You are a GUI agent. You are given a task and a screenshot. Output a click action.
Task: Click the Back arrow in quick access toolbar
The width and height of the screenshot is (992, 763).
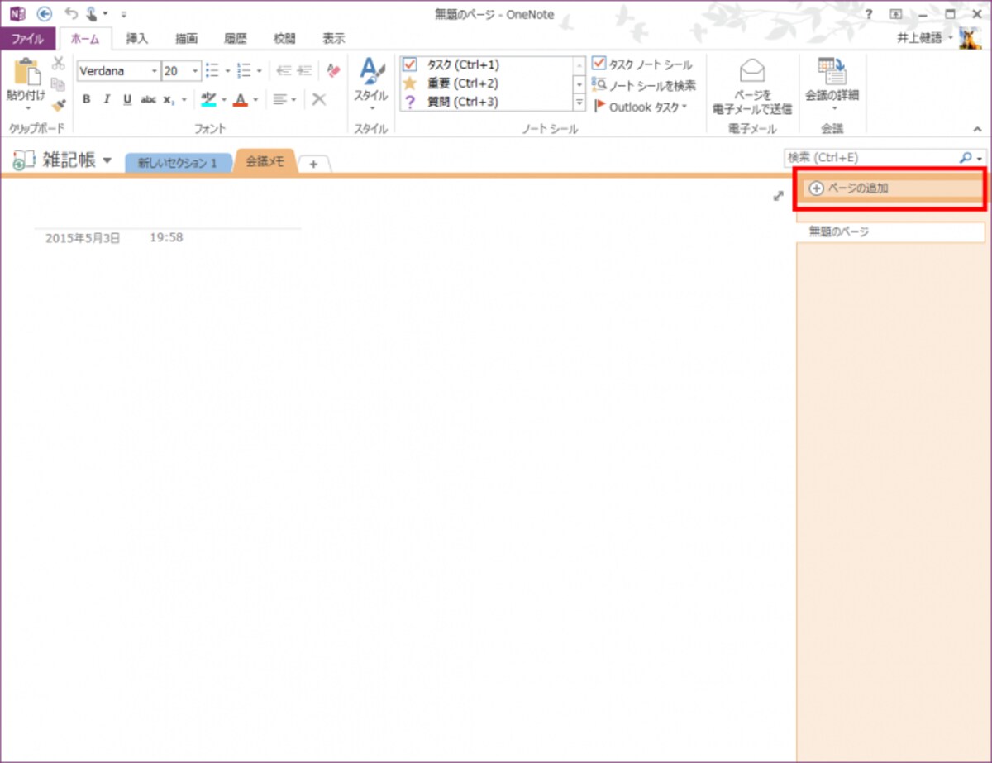pos(45,14)
